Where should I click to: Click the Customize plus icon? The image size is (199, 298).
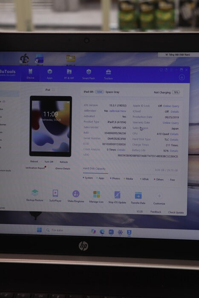click(x=159, y=196)
